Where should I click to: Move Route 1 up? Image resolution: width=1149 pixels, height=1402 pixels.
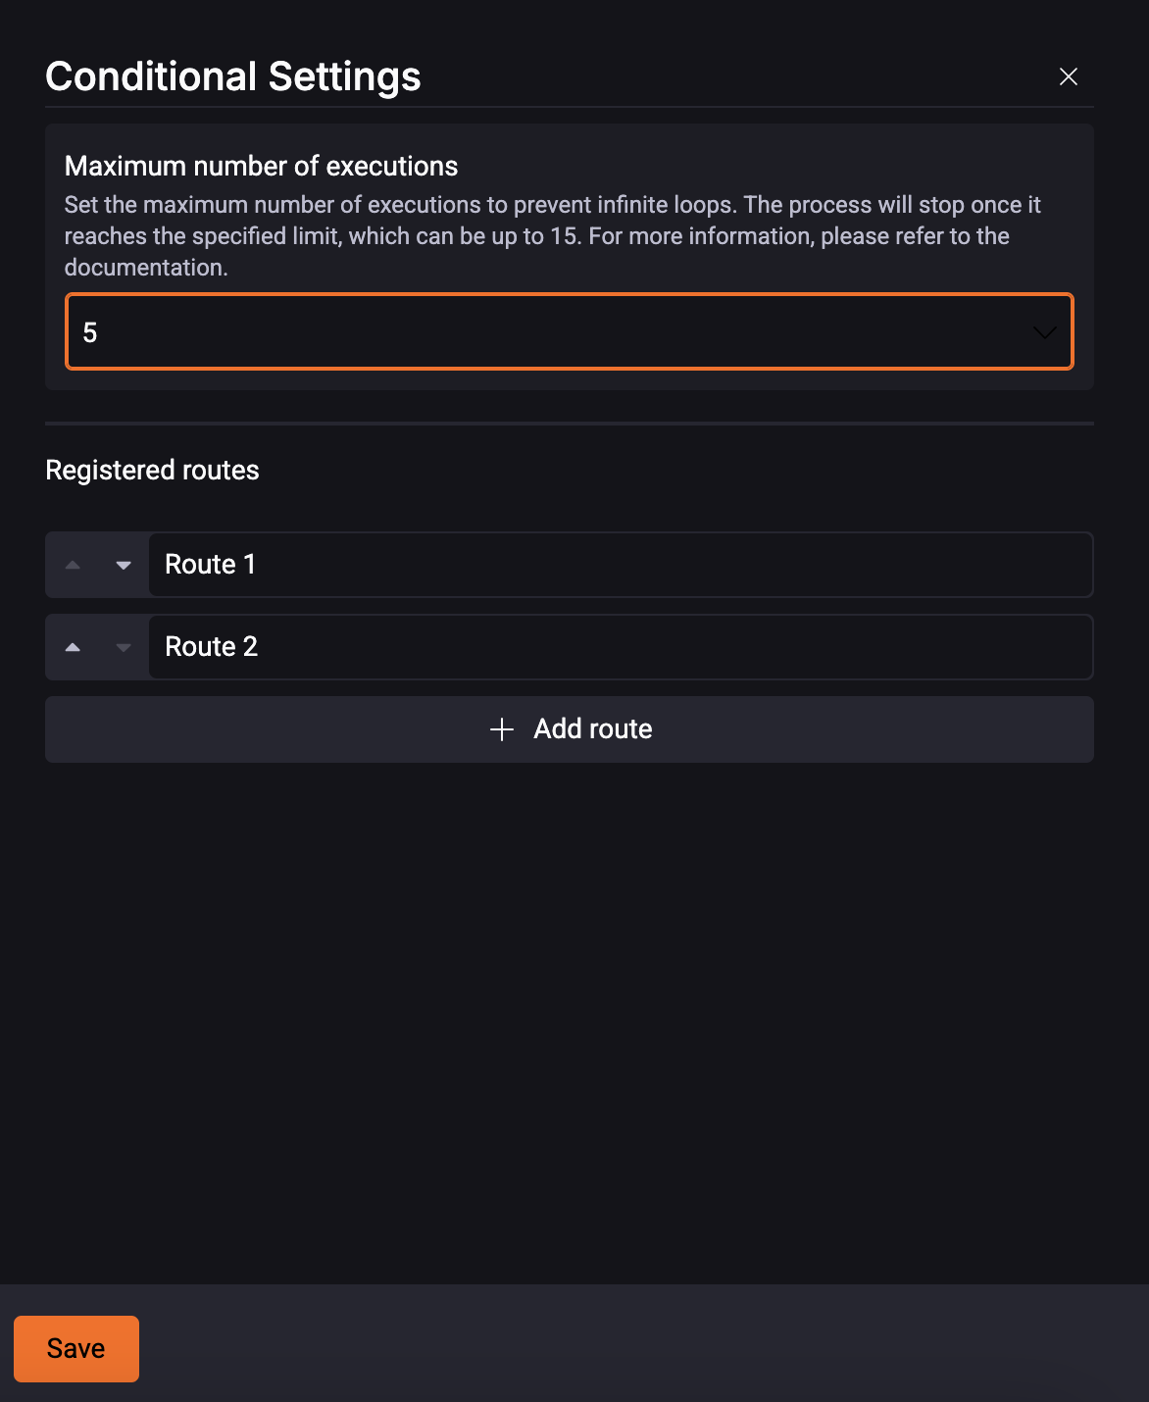tap(73, 565)
